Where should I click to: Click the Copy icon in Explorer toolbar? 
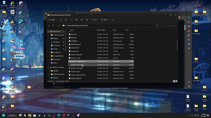[x=66, y=20]
